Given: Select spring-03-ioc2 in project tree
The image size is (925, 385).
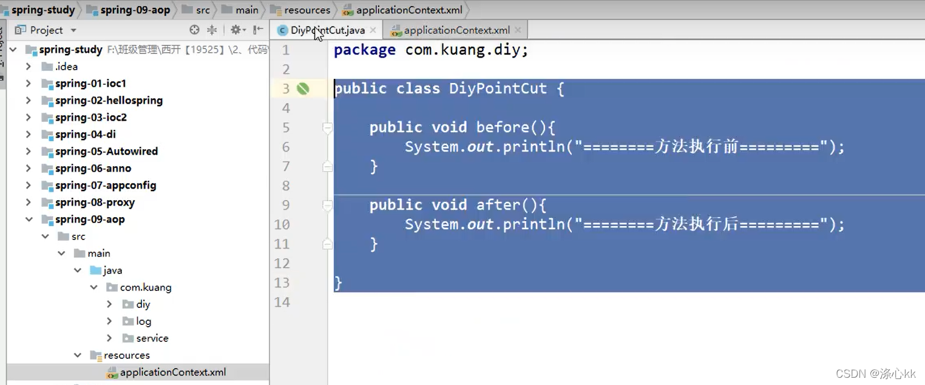Looking at the screenshot, I should (90, 118).
